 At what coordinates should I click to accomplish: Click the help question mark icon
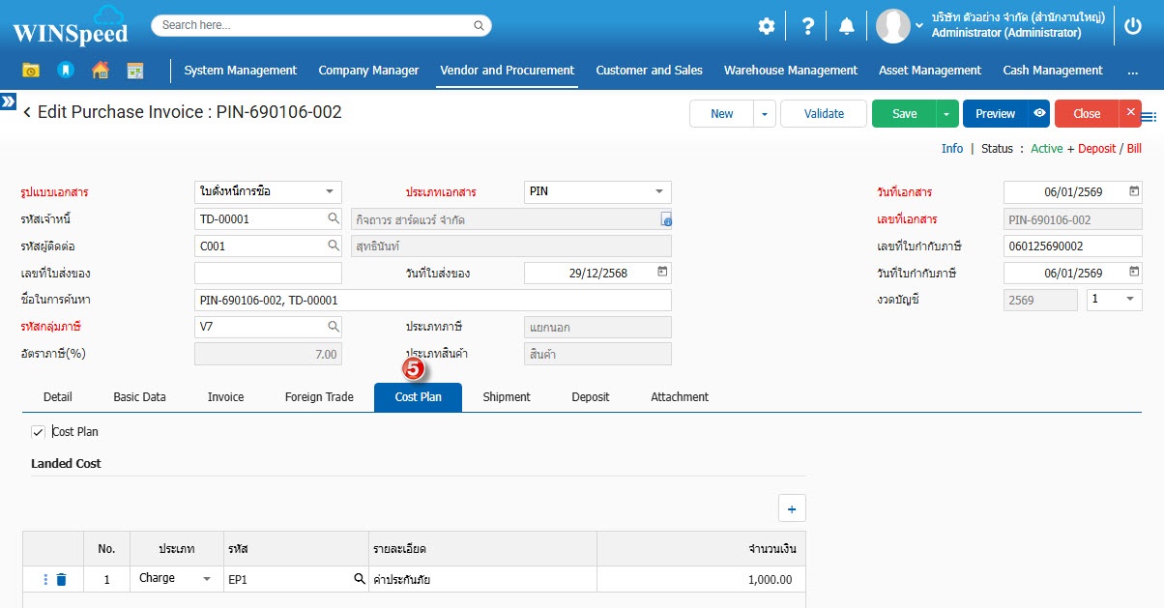(808, 26)
